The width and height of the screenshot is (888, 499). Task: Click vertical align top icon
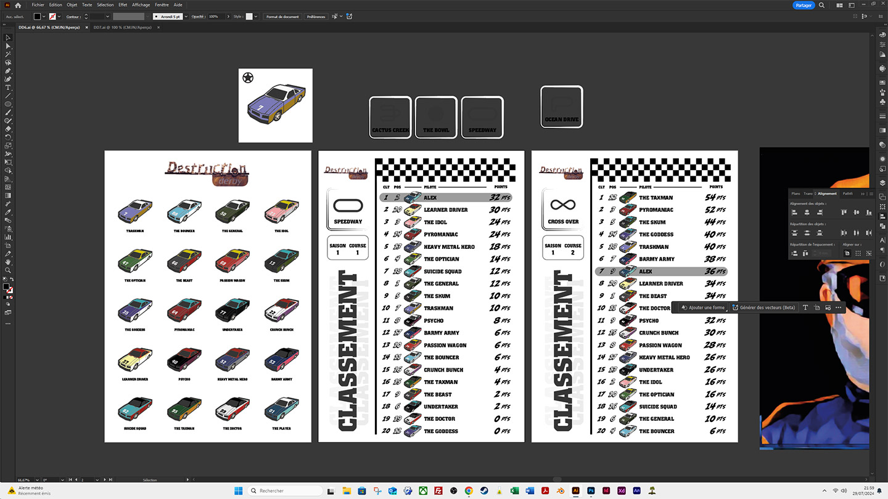tap(843, 212)
